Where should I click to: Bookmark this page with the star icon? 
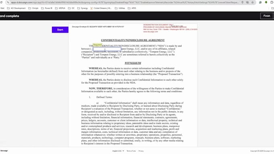point(253,2)
